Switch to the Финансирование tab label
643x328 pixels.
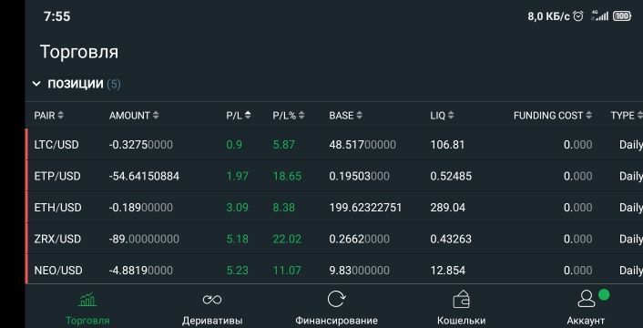point(336,321)
